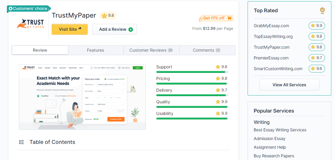
Task: Switch to the Comments tab
Action: 207,50
